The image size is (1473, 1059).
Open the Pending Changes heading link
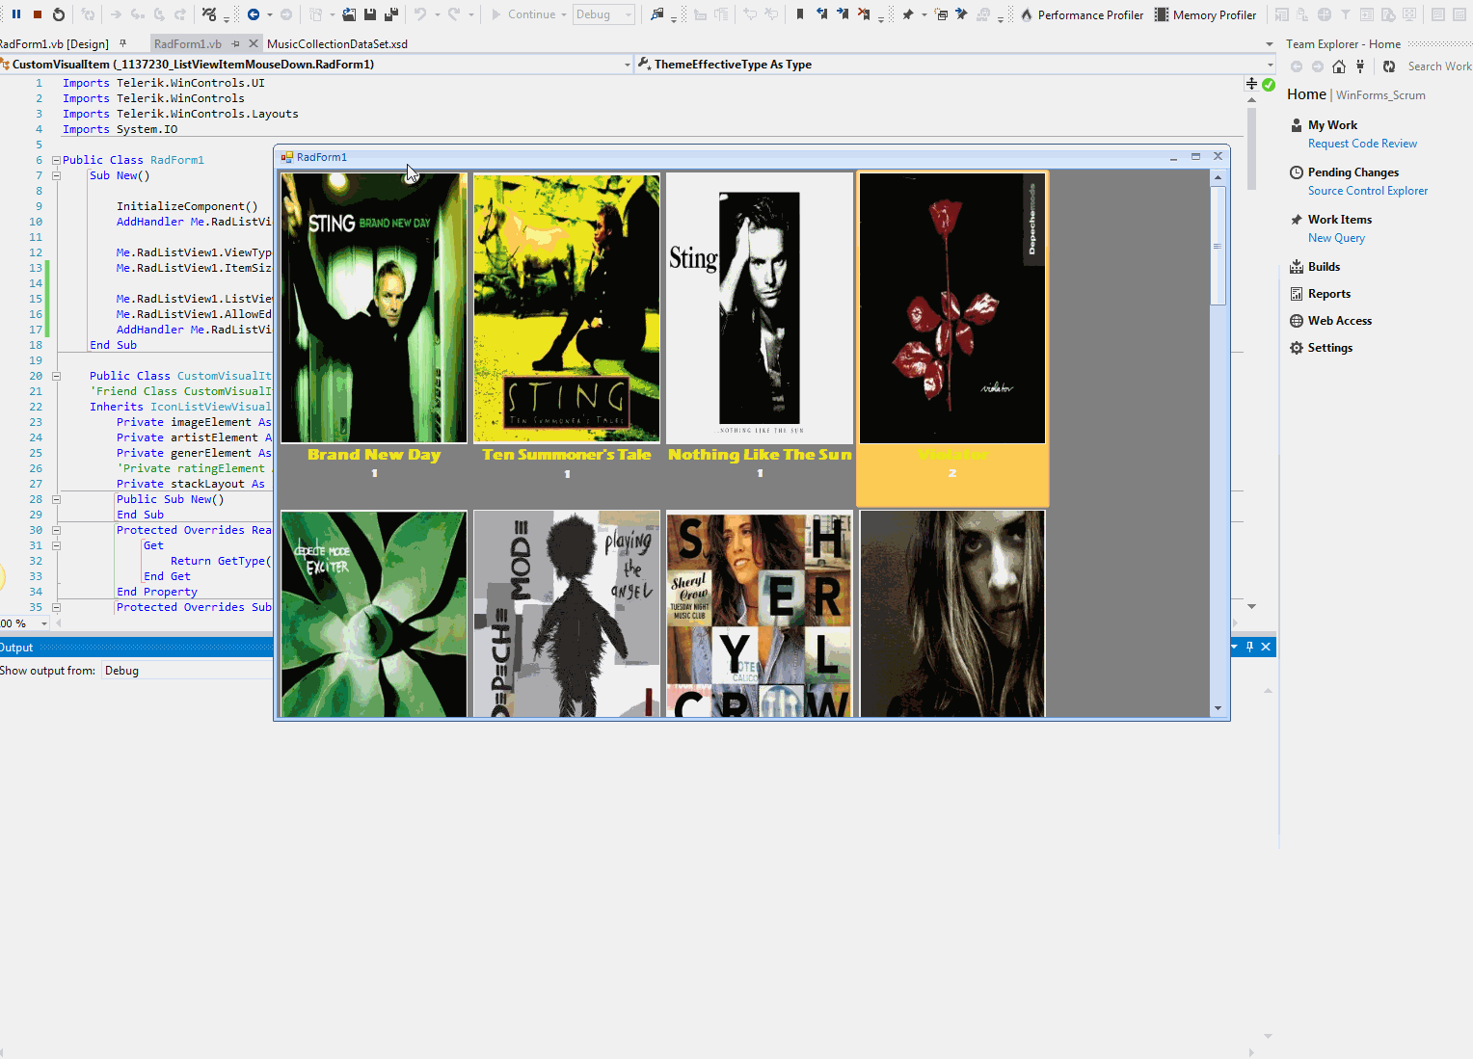(x=1353, y=172)
